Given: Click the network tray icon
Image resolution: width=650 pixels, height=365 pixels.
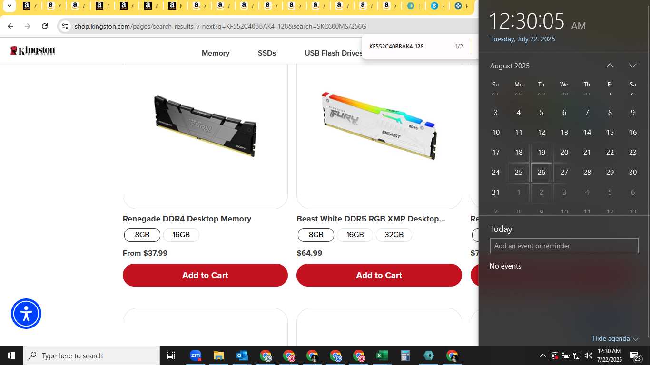Looking at the screenshot, I should [x=577, y=355].
